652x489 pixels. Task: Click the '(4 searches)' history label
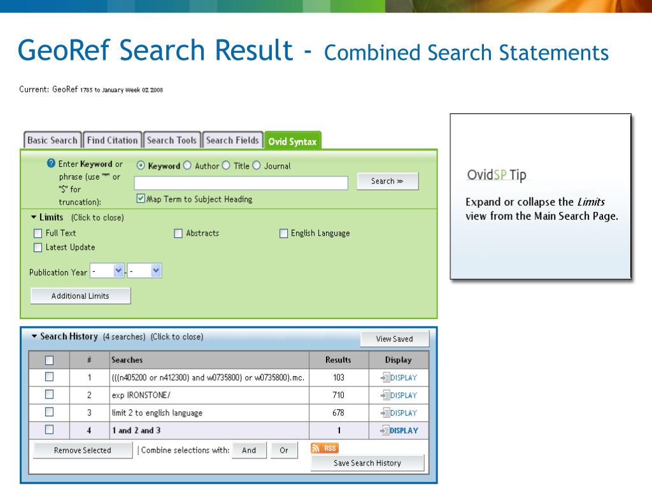124,337
